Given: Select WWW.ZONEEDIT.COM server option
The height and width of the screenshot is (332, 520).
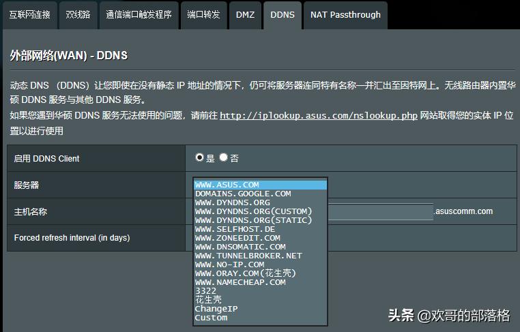Looking at the screenshot, I should tap(260, 238).
